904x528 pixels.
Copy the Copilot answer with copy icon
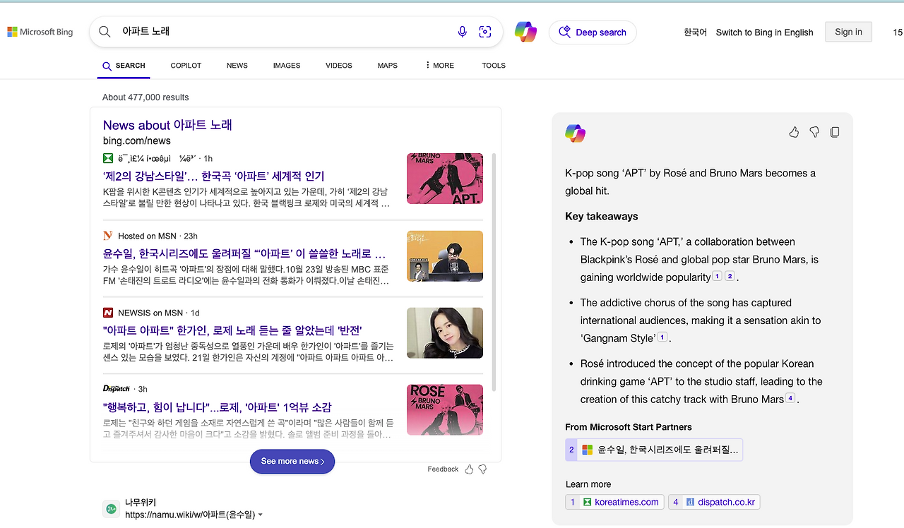pos(835,132)
